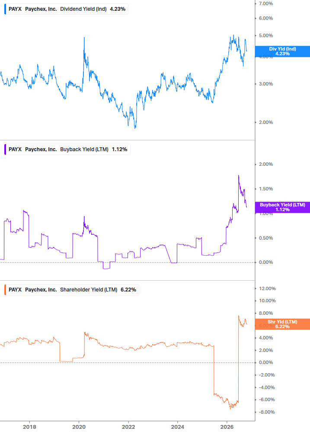Click the 2026 label on the time axis
Viewport: 310px width, 434px height.
(227, 427)
